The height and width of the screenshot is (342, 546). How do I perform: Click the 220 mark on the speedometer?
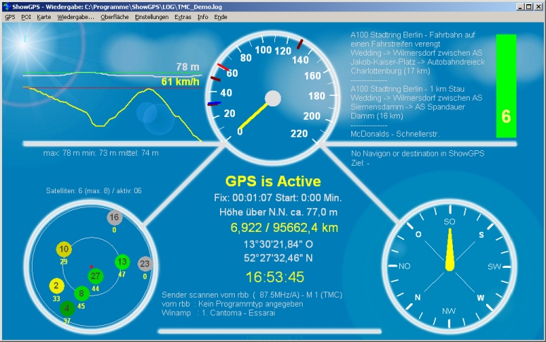click(299, 133)
